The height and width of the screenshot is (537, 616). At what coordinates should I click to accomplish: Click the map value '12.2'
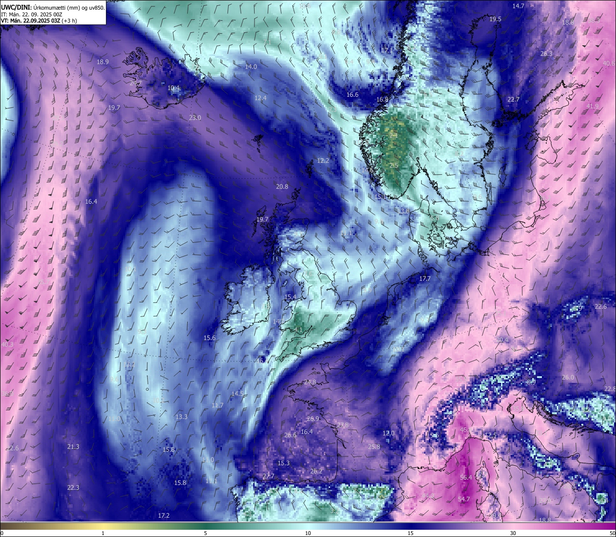[x=323, y=160]
